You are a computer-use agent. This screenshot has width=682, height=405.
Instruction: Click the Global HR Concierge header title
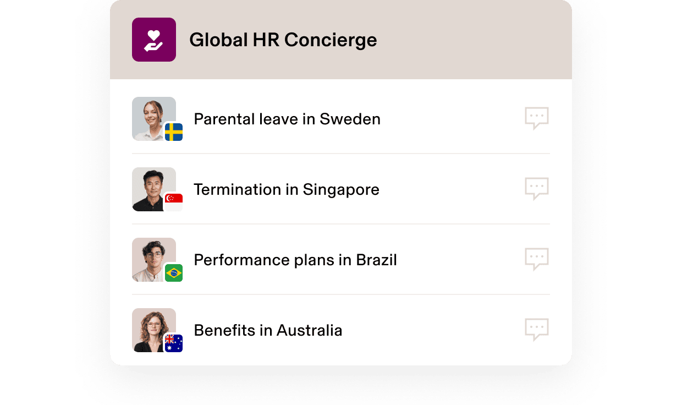(x=284, y=40)
